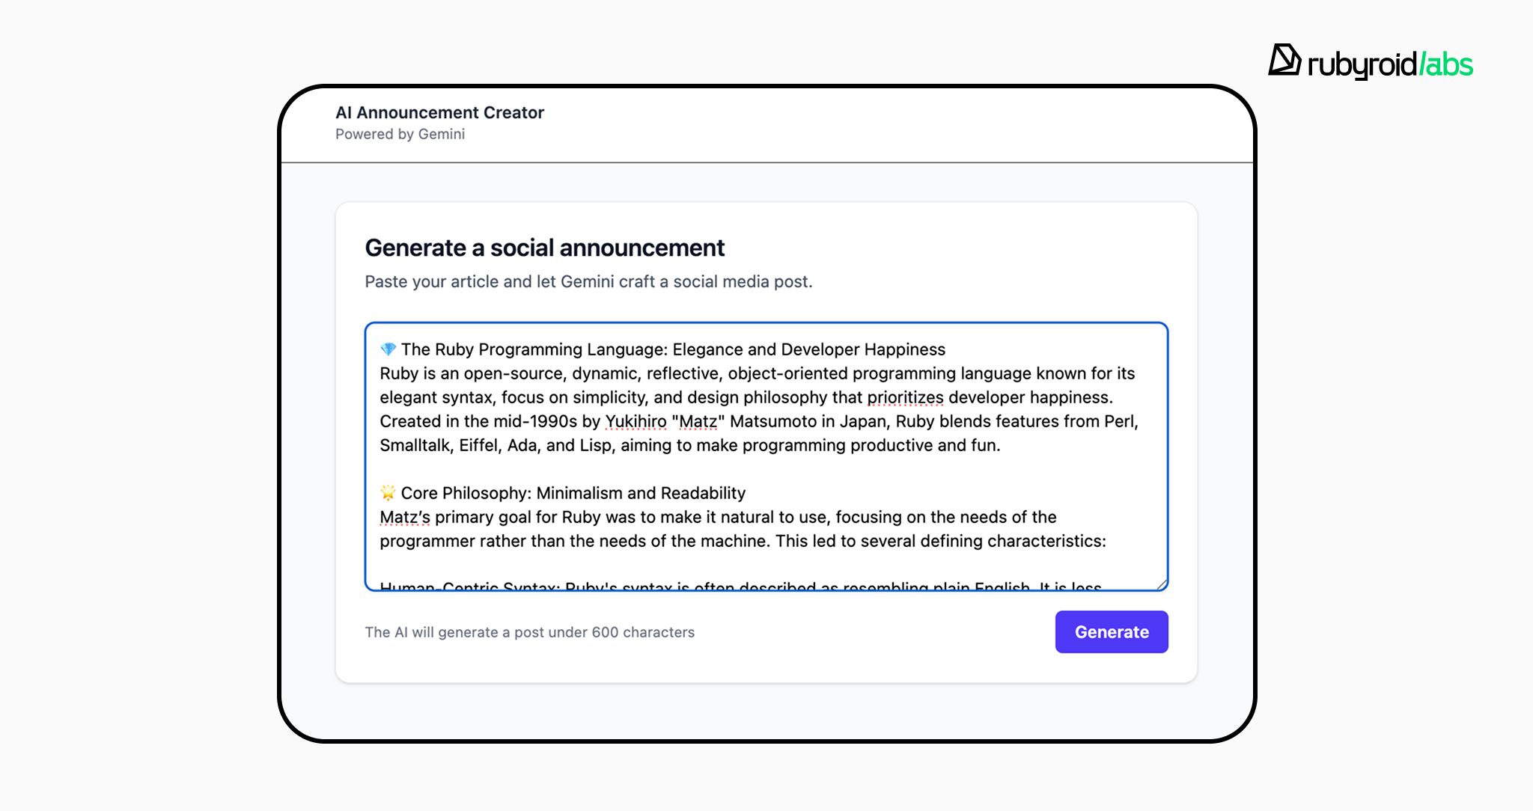Image resolution: width=1533 pixels, height=811 pixels.
Task: Click the gem emoji in the article text
Action: pyautogui.click(x=388, y=349)
